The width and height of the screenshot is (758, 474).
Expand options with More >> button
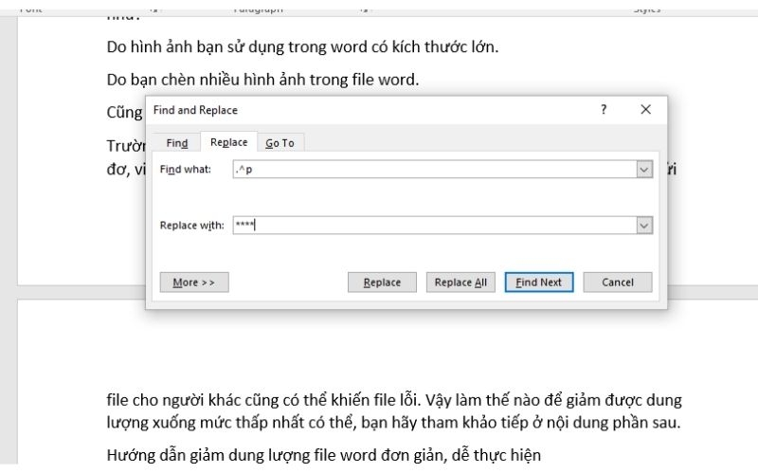click(x=194, y=282)
